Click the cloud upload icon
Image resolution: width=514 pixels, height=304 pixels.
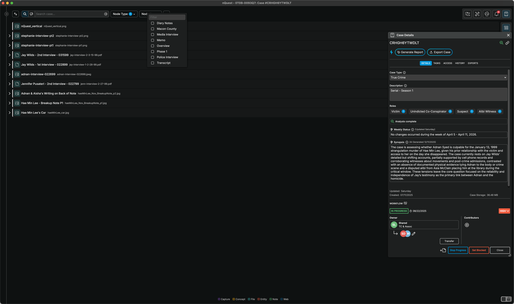coord(487,14)
